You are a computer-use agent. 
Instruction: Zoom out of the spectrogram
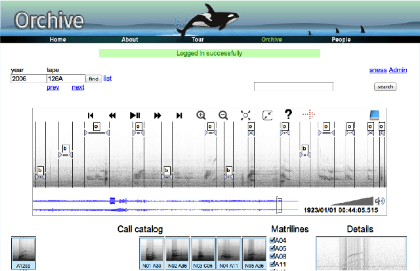223,115
